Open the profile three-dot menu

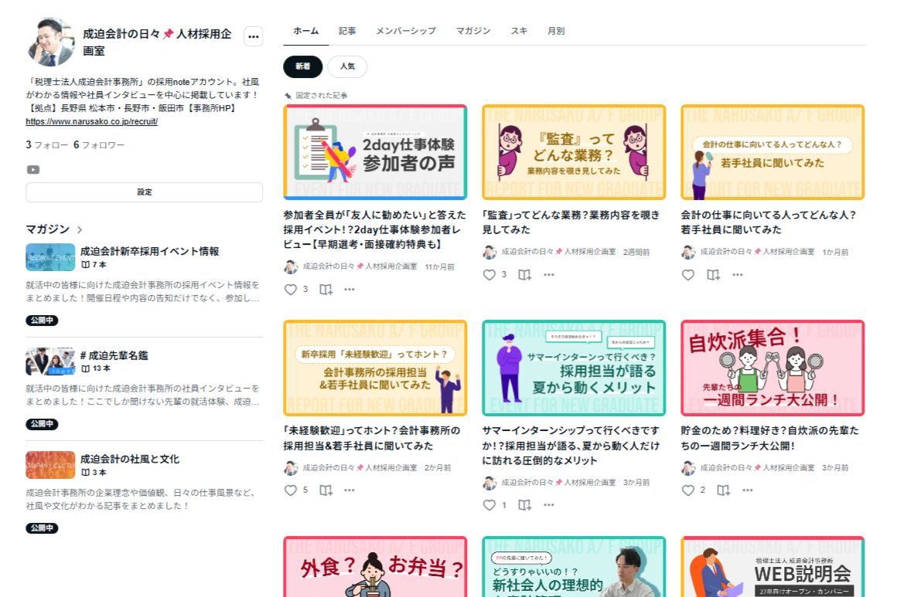click(x=253, y=36)
